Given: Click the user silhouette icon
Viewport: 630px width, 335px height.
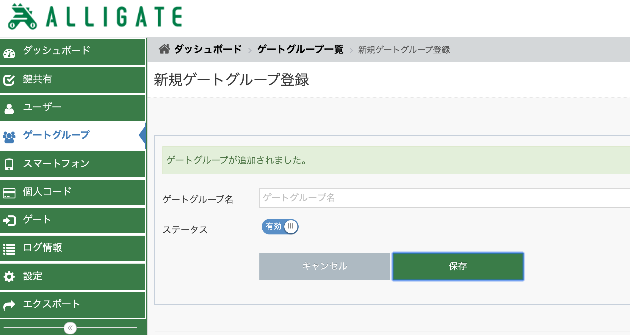Looking at the screenshot, I should 9,109.
